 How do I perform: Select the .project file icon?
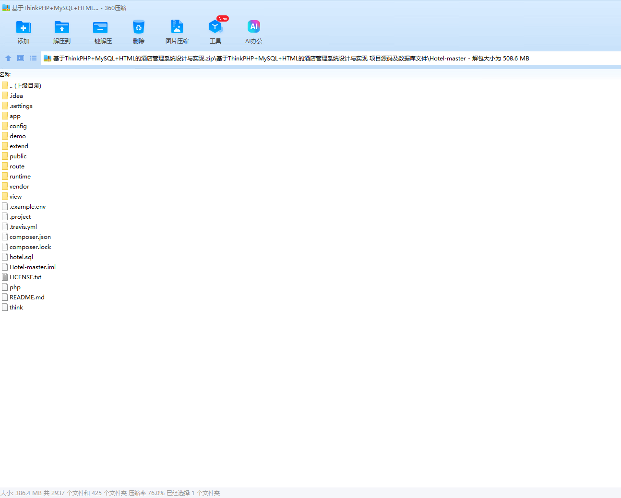tap(5, 216)
